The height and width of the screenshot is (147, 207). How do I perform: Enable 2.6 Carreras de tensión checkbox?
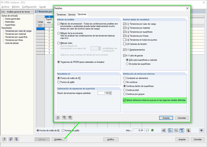tap(124, 44)
